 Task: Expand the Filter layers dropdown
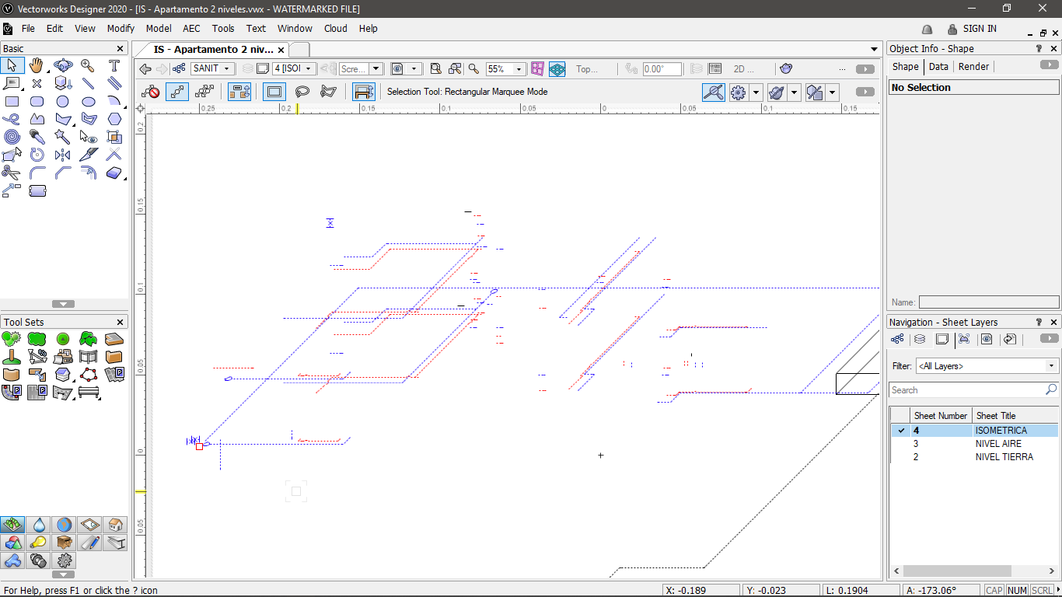click(1050, 365)
